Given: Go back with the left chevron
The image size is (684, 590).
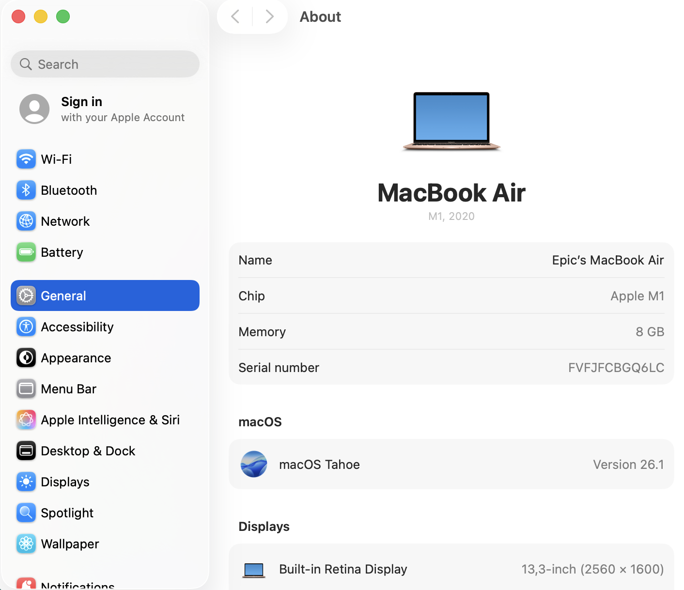Looking at the screenshot, I should click(235, 16).
